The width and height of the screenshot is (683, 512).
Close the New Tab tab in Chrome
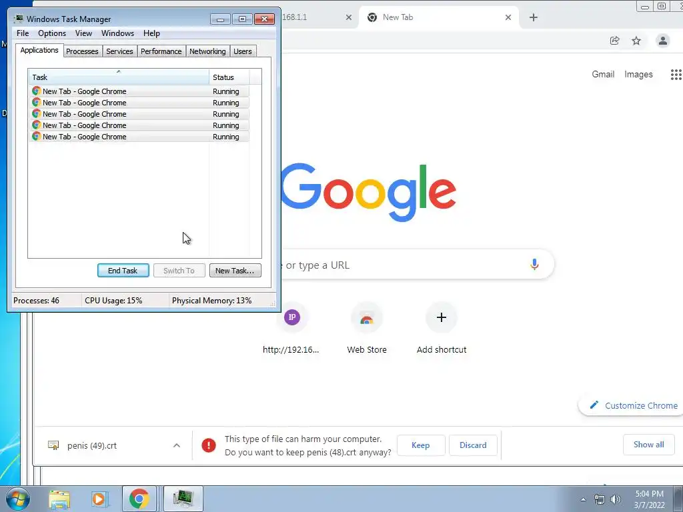click(x=508, y=17)
